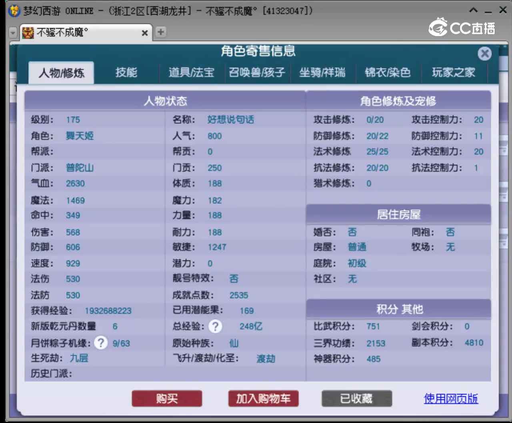Click the 比武积分 value 751
The image size is (512, 423).
click(373, 327)
